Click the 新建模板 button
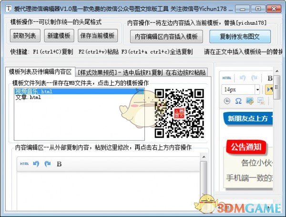The height and width of the screenshot is (217, 286). pyautogui.click(x=59, y=36)
